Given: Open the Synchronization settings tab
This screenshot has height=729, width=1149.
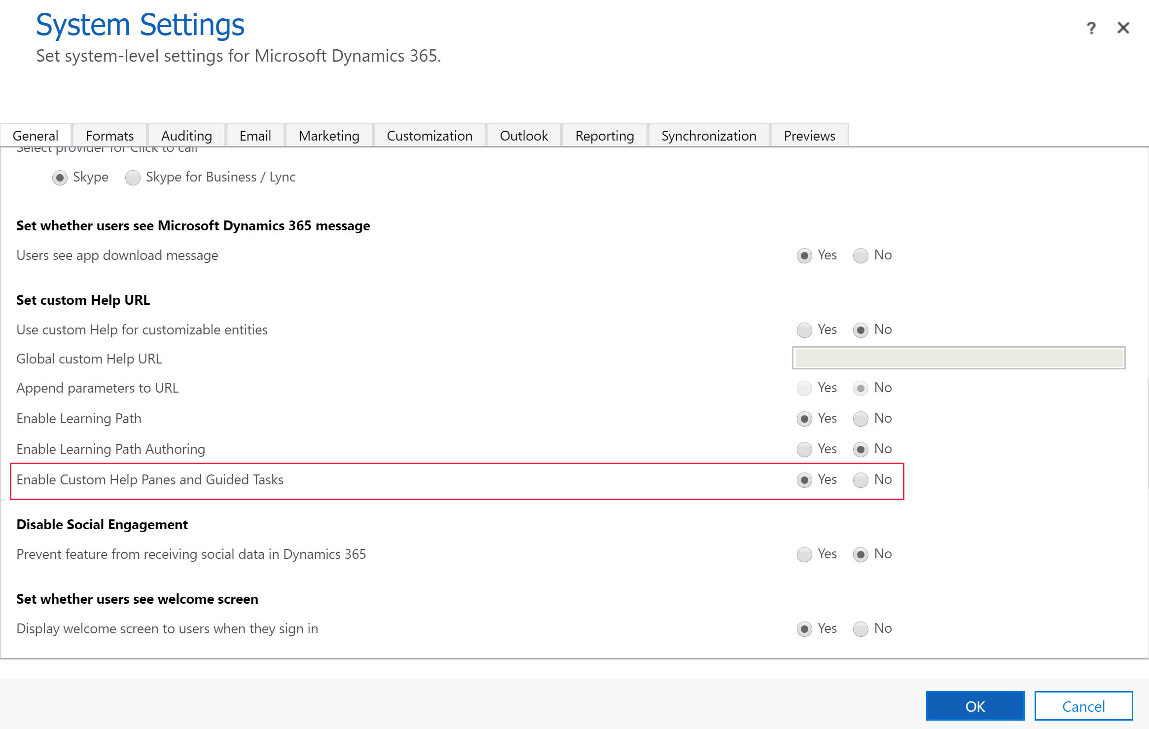Looking at the screenshot, I should [709, 135].
